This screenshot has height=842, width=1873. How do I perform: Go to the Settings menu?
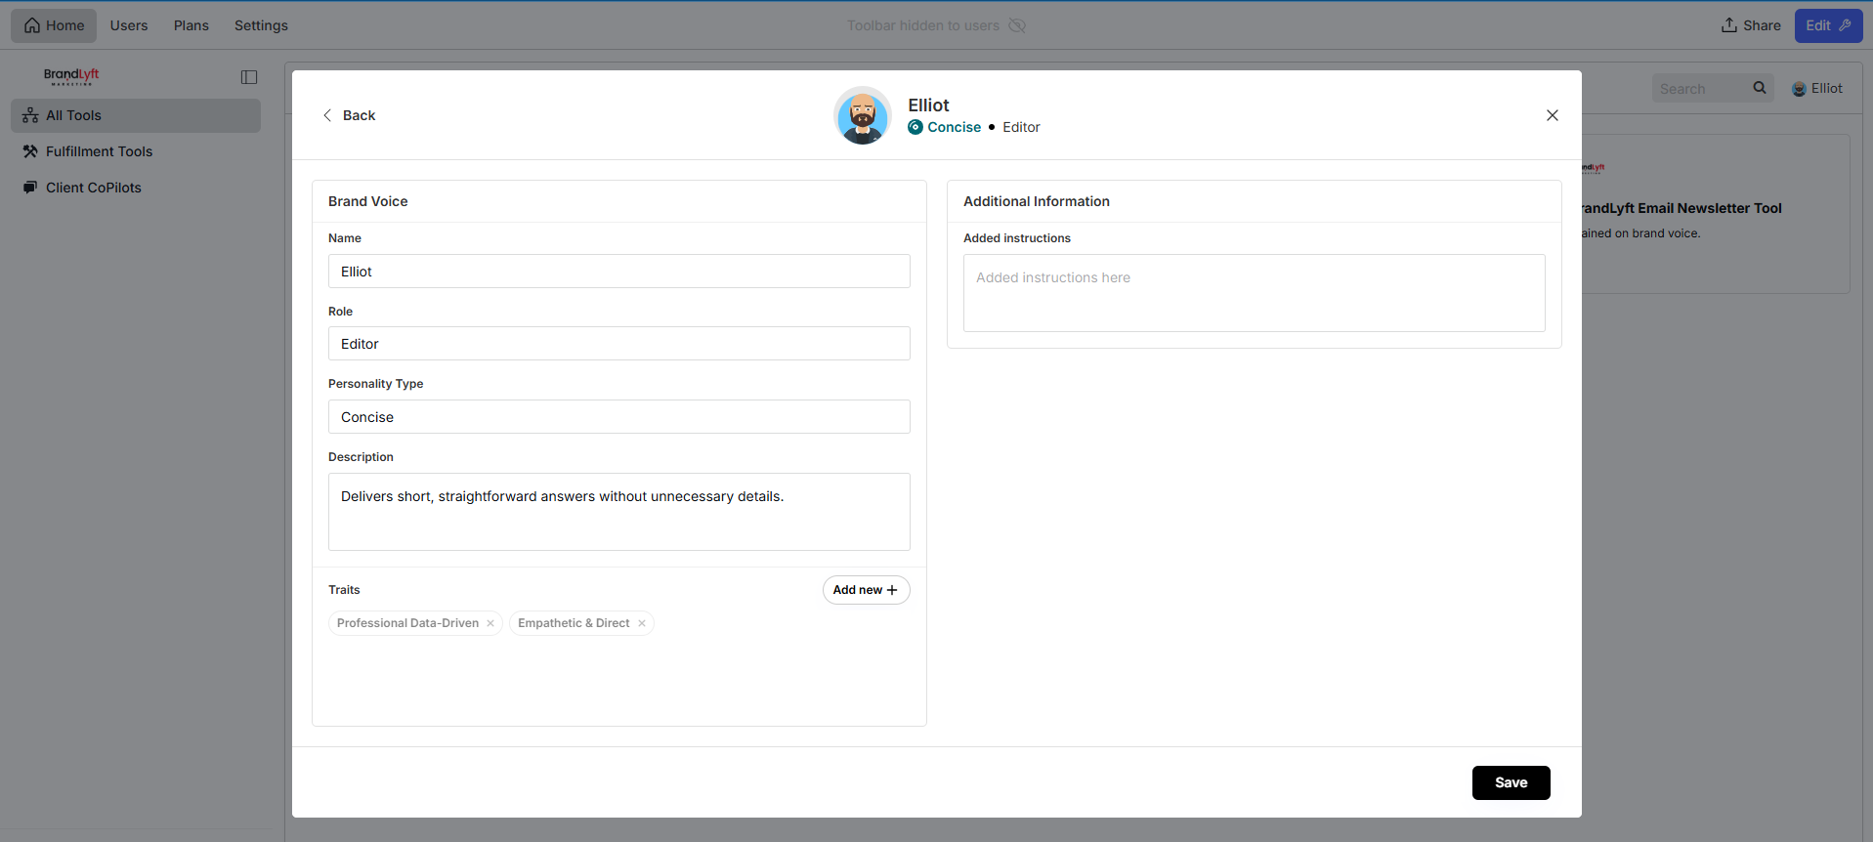point(261,25)
